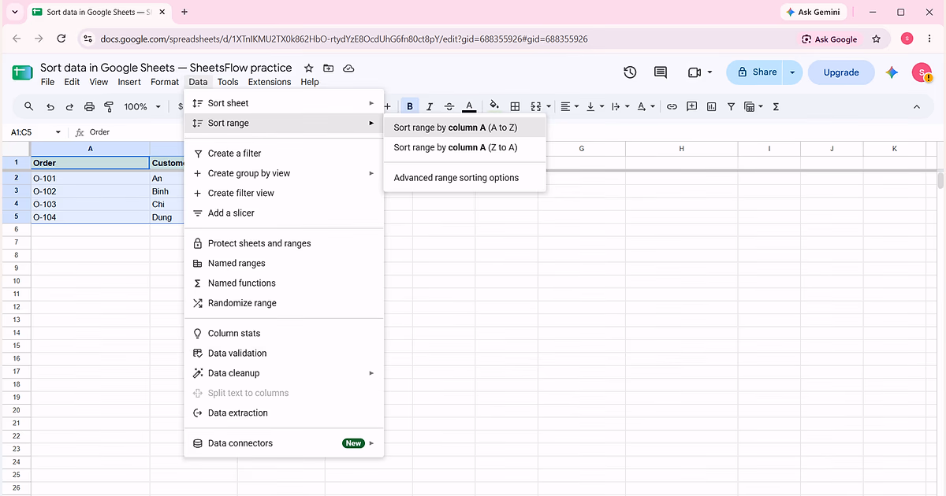The image size is (946, 496).
Task: Select Data validation menu item
Action: point(284,353)
